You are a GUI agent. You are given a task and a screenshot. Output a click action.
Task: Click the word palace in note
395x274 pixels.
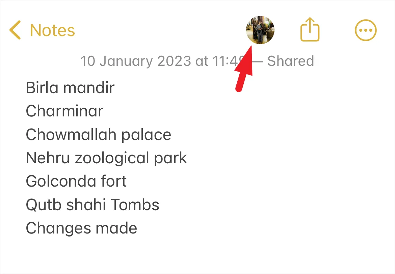pyautogui.click(x=147, y=135)
